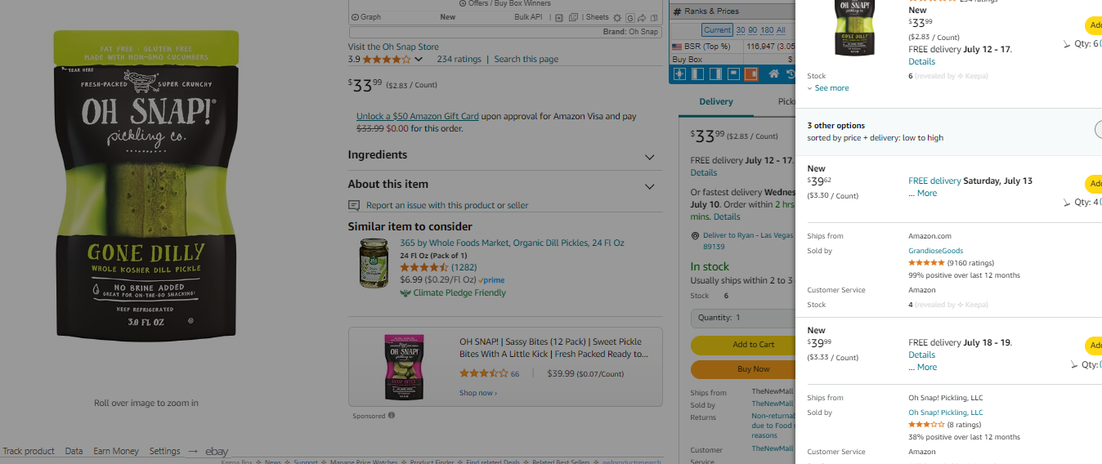Image resolution: width=1102 pixels, height=464 pixels.
Task: Open the 234 ratings link
Action: (459, 59)
